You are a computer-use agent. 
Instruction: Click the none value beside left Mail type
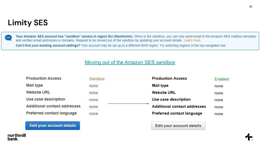tap(93, 86)
